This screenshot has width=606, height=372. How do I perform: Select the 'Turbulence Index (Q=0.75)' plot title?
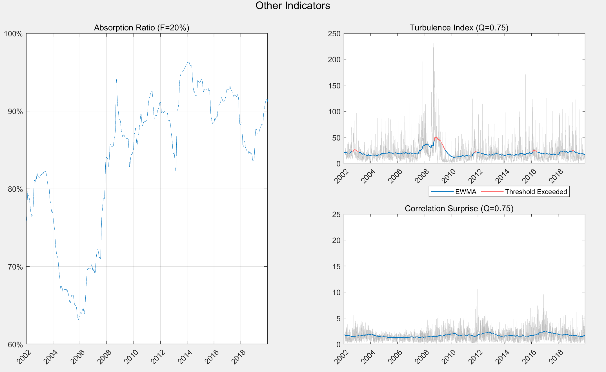[459, 28]
